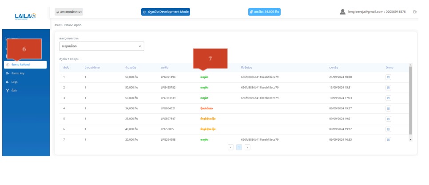Screen dimensions: 429x185
Task: Click the logout icon beside account email
Action: click(415, 12)
